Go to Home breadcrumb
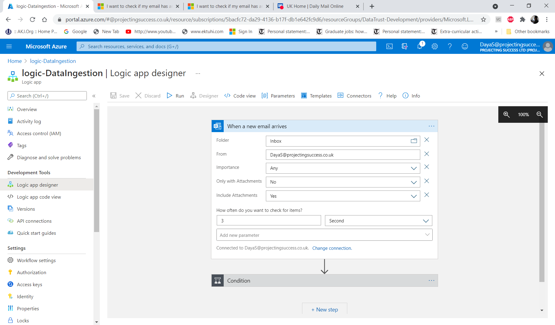 click(14, 61)
